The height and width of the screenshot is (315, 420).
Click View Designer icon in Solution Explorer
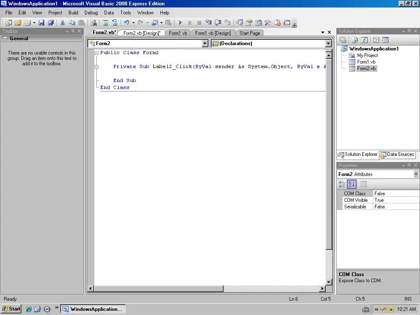(x=385, y=40)
